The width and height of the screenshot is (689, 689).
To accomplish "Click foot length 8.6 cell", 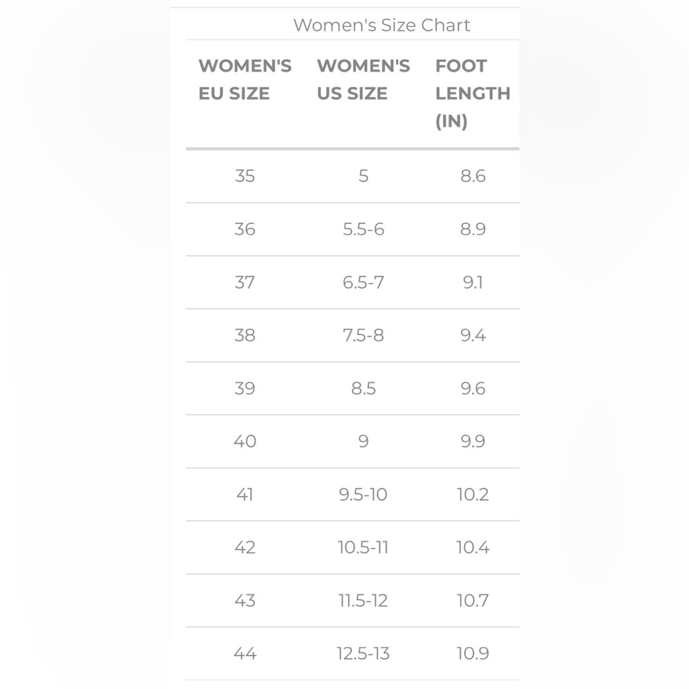I will (473, 176).
